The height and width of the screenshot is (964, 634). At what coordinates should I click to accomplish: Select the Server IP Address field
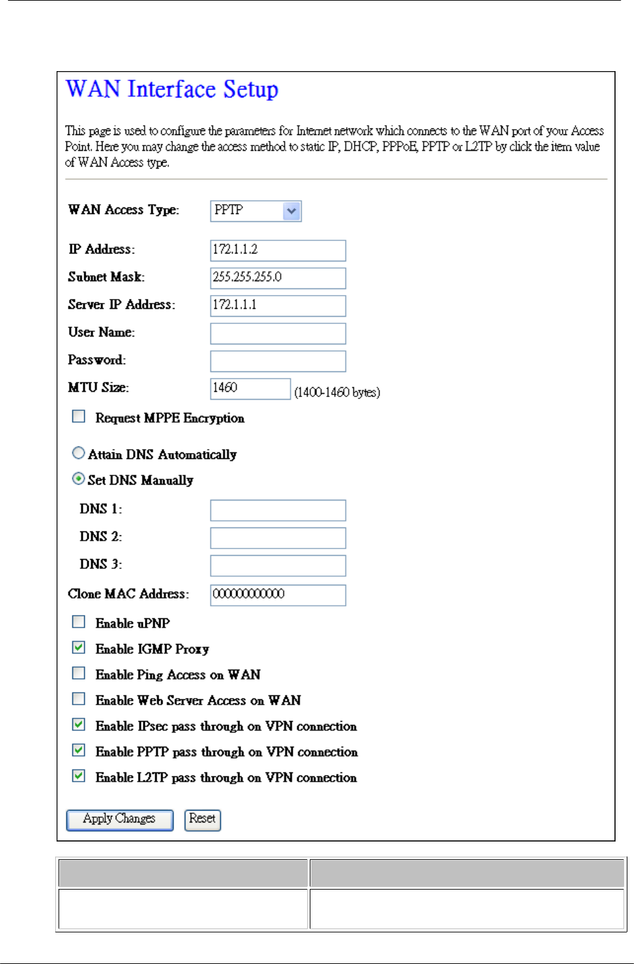[x=278, y=306]
